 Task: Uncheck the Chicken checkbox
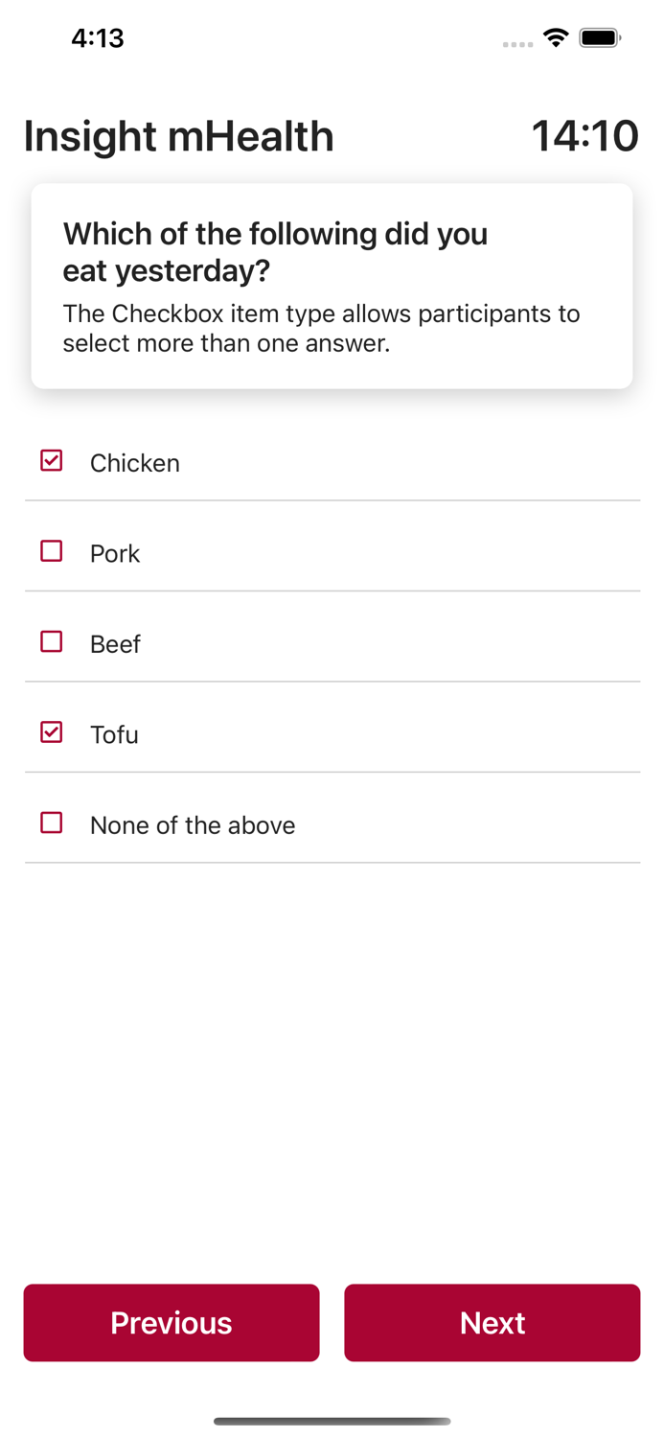click(52, 461)
